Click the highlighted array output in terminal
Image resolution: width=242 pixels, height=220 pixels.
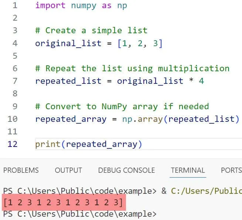coord(63,203)
